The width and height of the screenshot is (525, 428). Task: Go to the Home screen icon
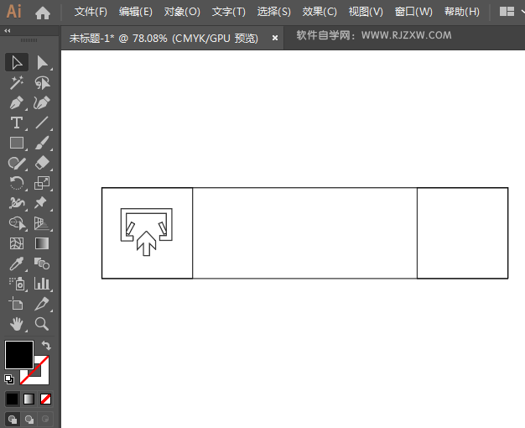[43, 13]
